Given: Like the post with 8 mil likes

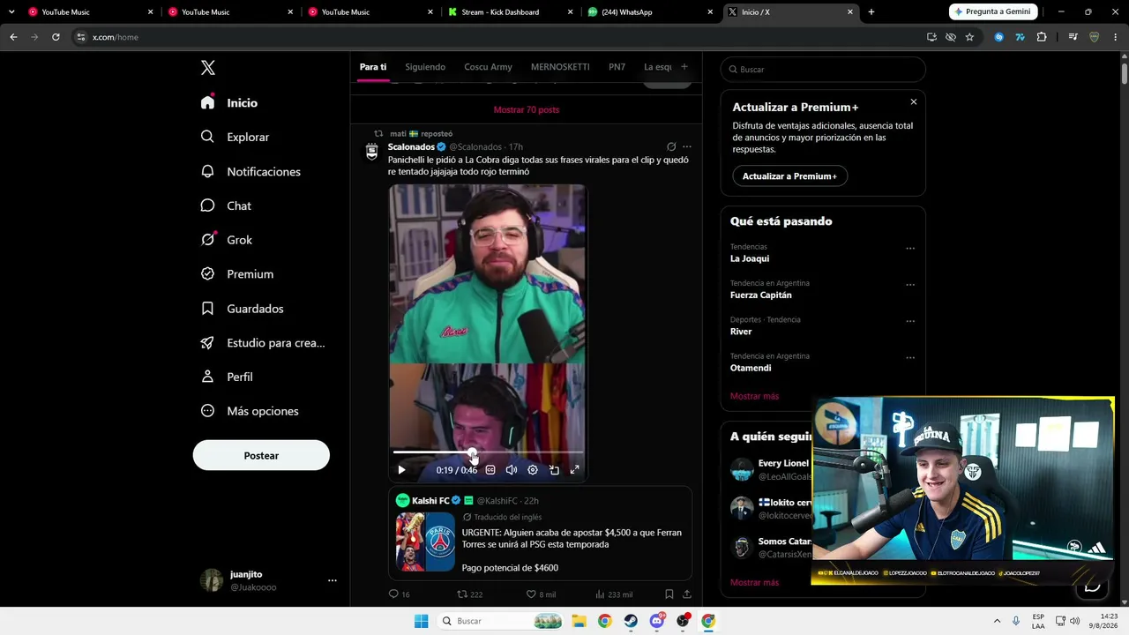Looking at the screenshot, I should click(541, 594).
